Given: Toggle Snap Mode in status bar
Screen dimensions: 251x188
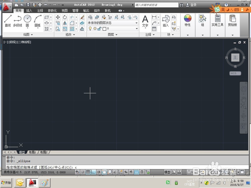Looking at the screenshot, I should click(83, 172).
